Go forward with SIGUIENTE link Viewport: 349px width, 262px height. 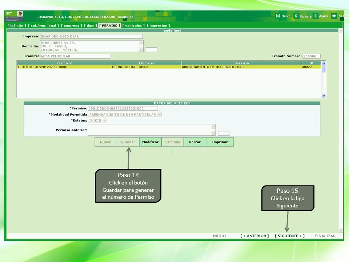coord(290,236)
